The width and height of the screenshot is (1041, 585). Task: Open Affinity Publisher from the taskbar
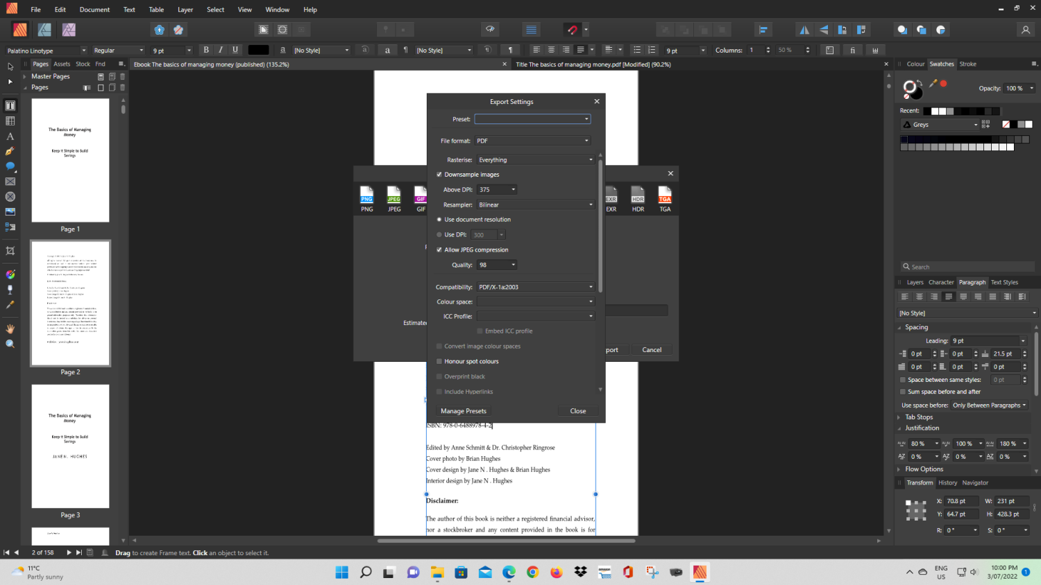700,572
